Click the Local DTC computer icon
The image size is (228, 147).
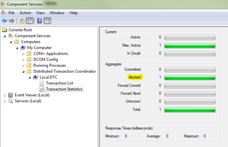[x=35, y=77]
